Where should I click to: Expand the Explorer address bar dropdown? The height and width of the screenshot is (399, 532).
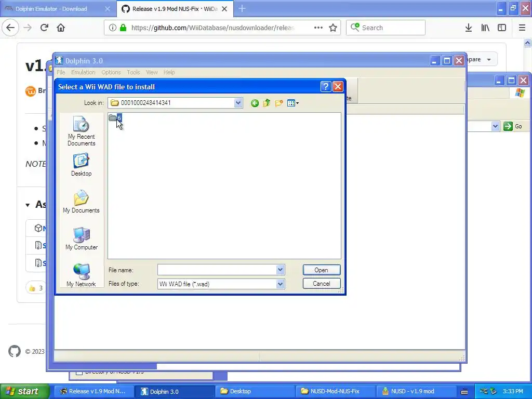pyautogui.click(x=495, y=126)
